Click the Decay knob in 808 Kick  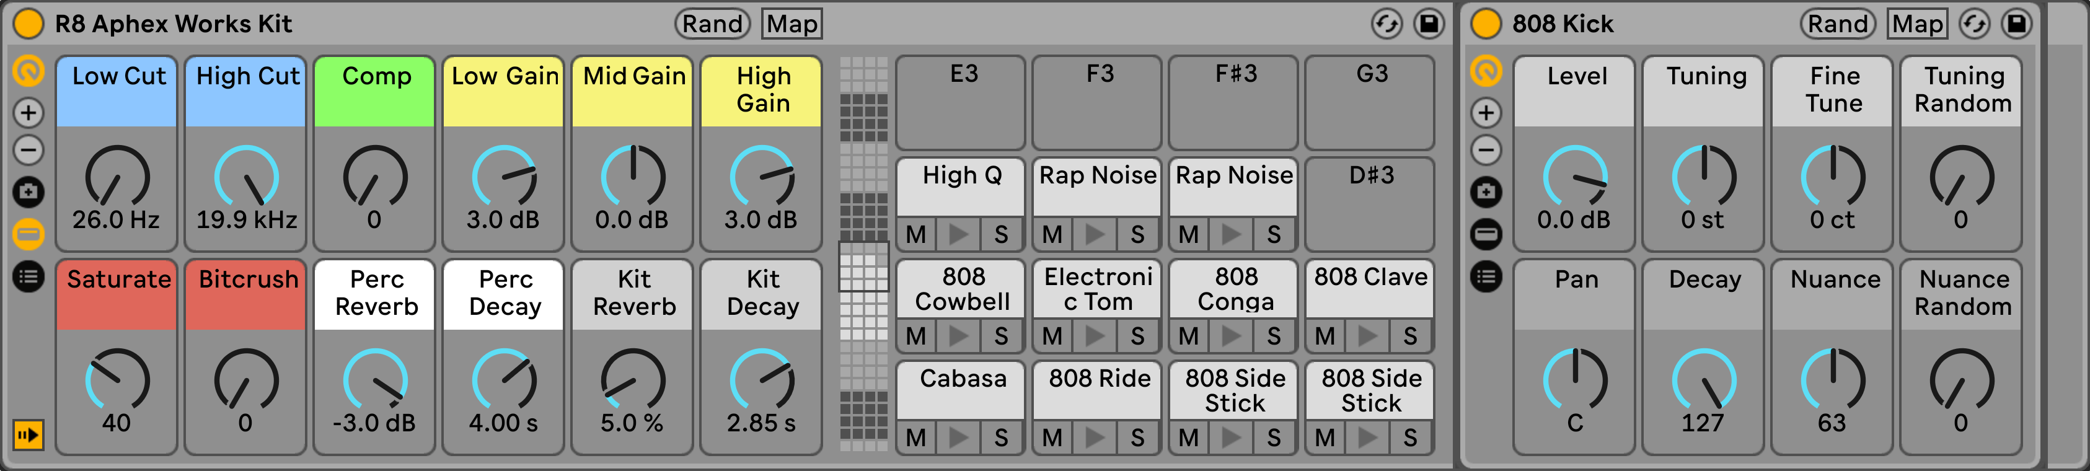(x=1704, y=380)
